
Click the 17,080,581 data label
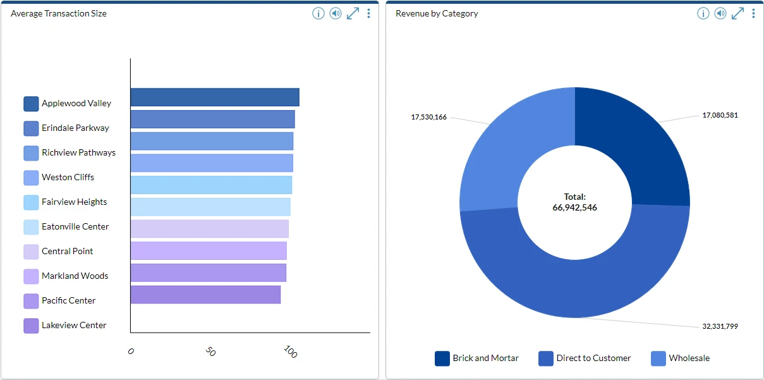click(720, 115)
